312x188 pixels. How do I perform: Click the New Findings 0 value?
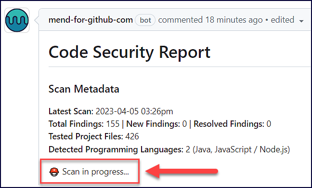(184, 124)
